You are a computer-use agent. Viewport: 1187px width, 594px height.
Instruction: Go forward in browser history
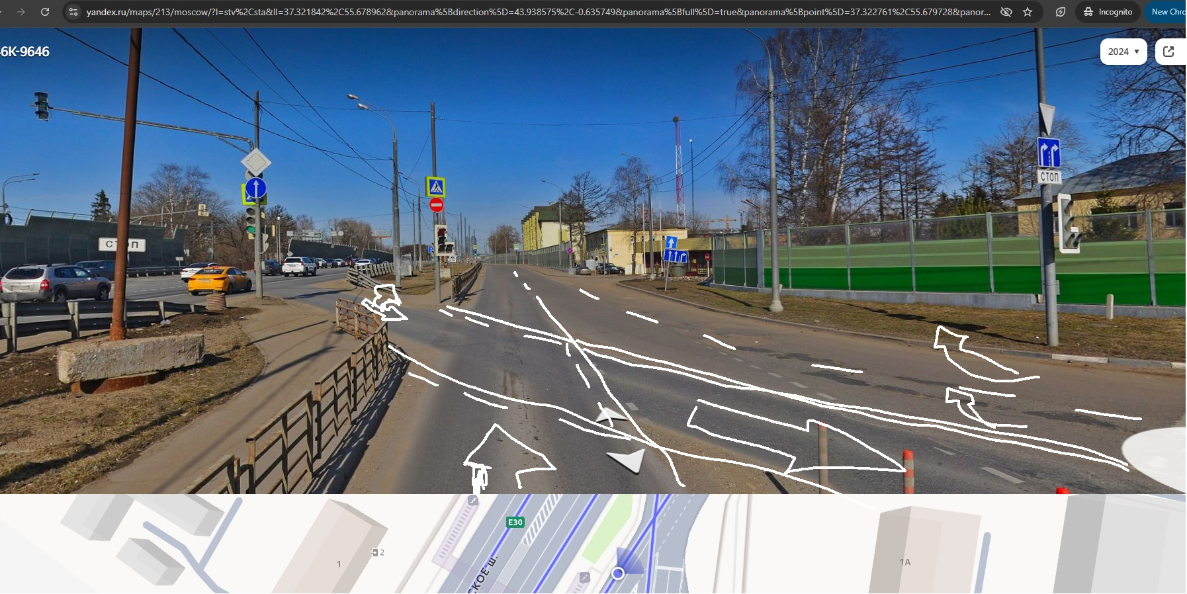click(x=21, y=12)
